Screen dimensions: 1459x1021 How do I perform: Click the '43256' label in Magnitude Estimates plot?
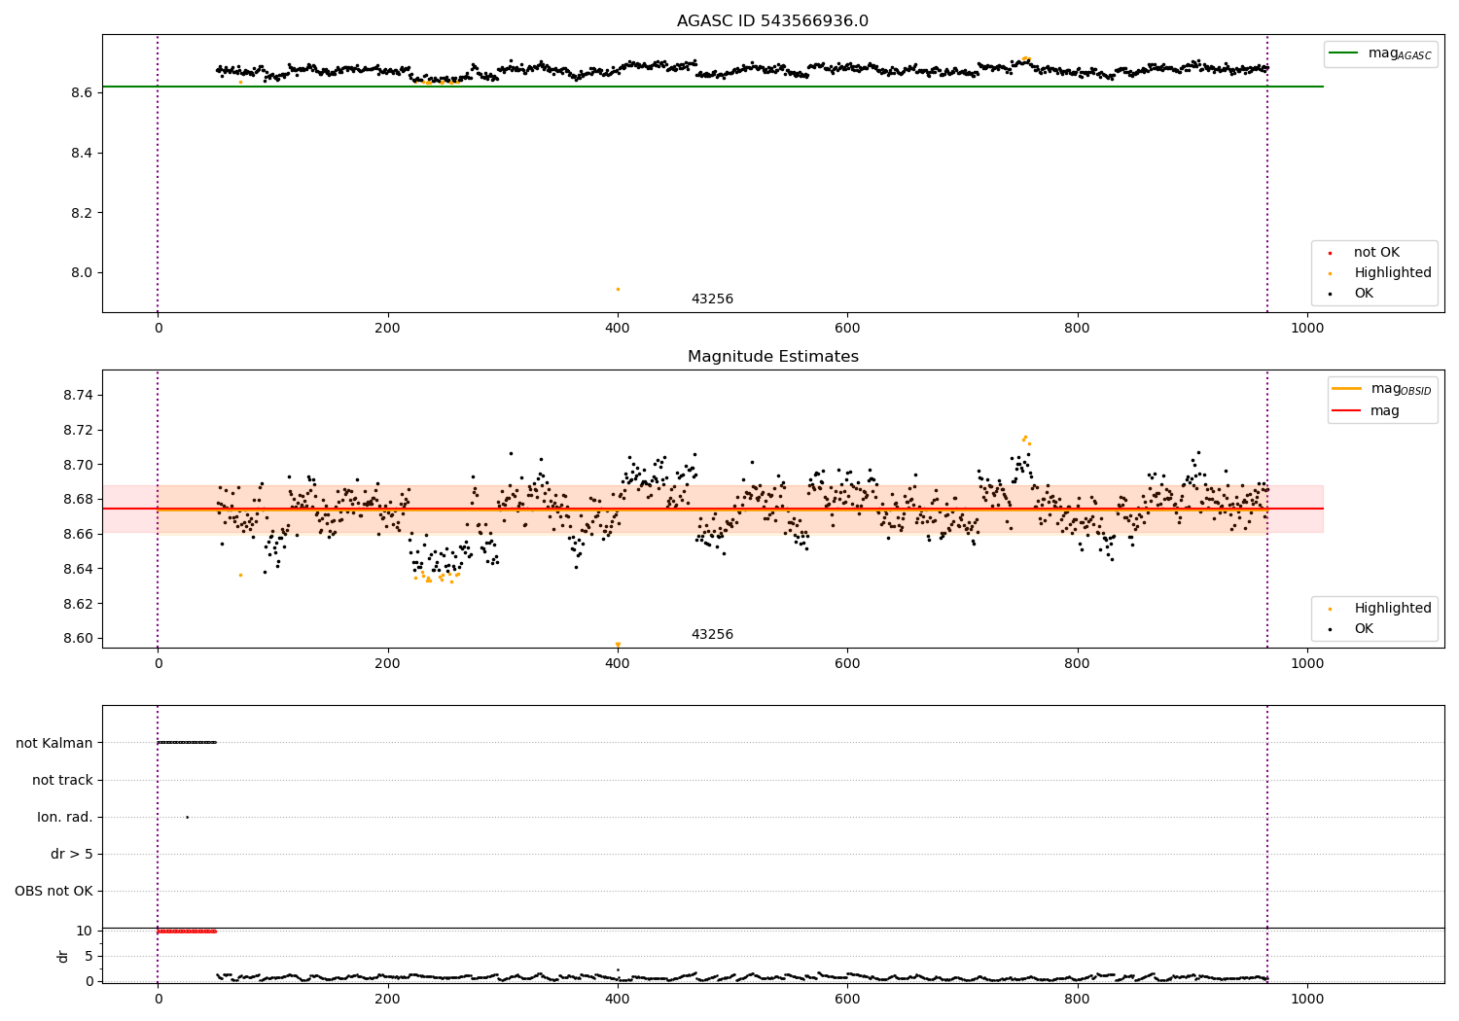[x=712, y=635]
